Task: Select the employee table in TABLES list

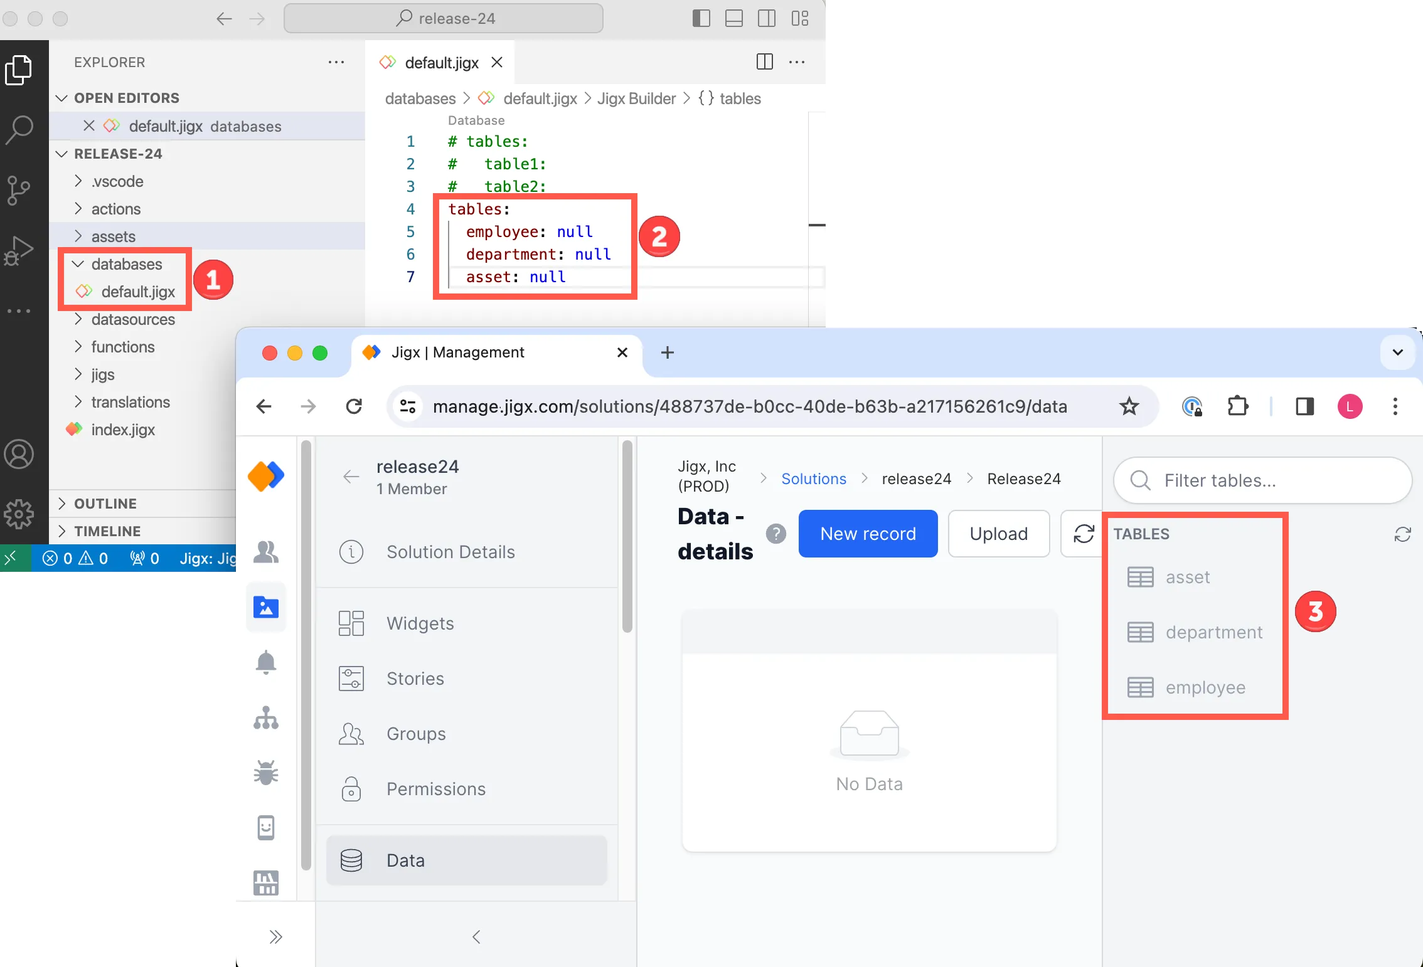Action: (1205, 687)
